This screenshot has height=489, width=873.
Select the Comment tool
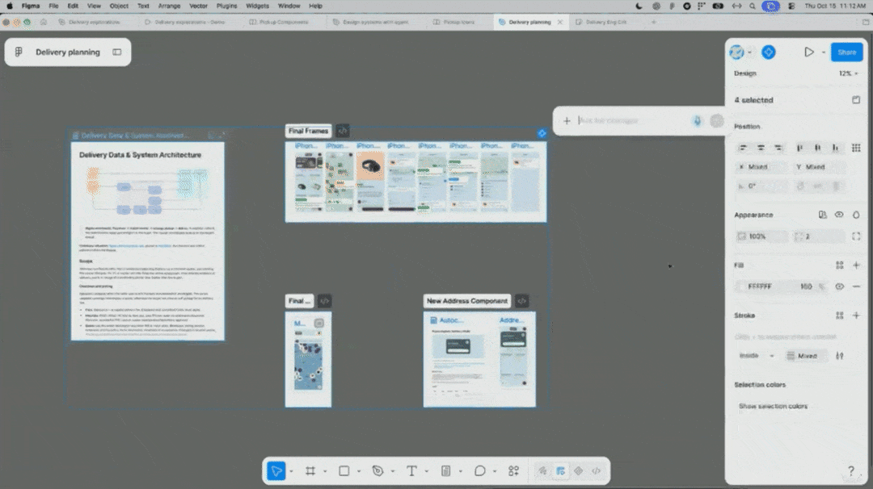point(479,471)
